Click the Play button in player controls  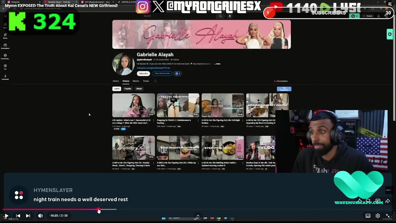[x=6, y=216]
